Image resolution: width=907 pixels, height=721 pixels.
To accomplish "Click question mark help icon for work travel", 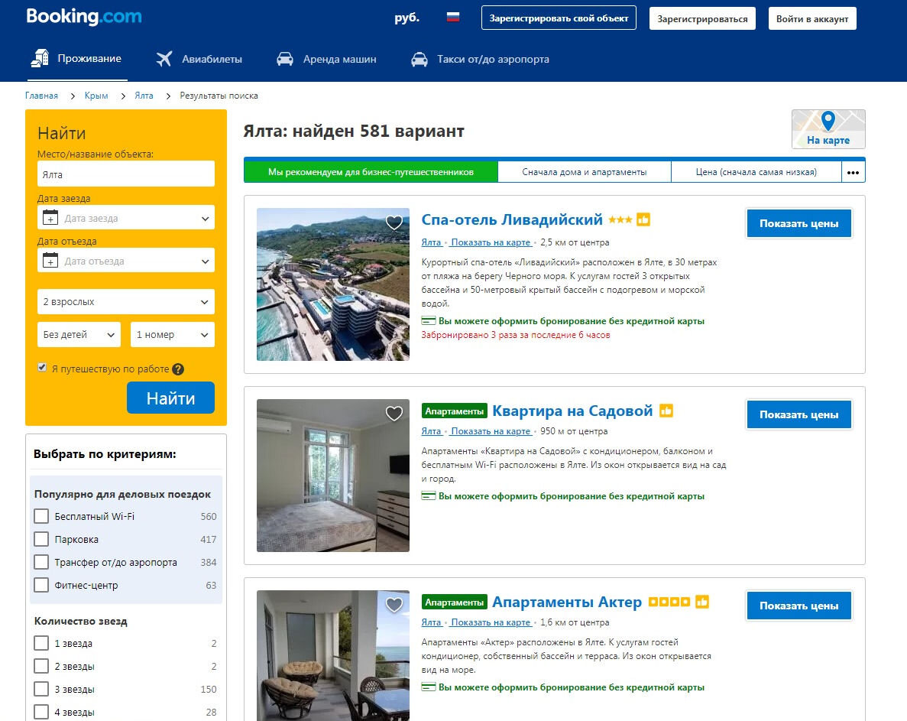I will point(178,369).
